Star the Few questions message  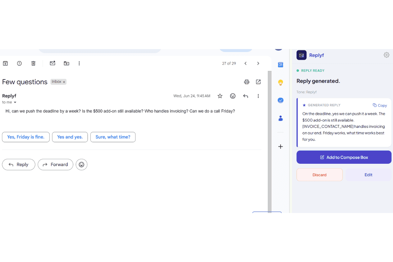(x=220, y=96)
